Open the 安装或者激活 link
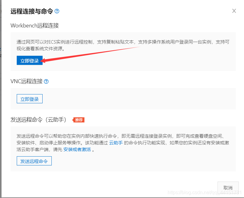 pyautogui.click(x=77, y=150)
